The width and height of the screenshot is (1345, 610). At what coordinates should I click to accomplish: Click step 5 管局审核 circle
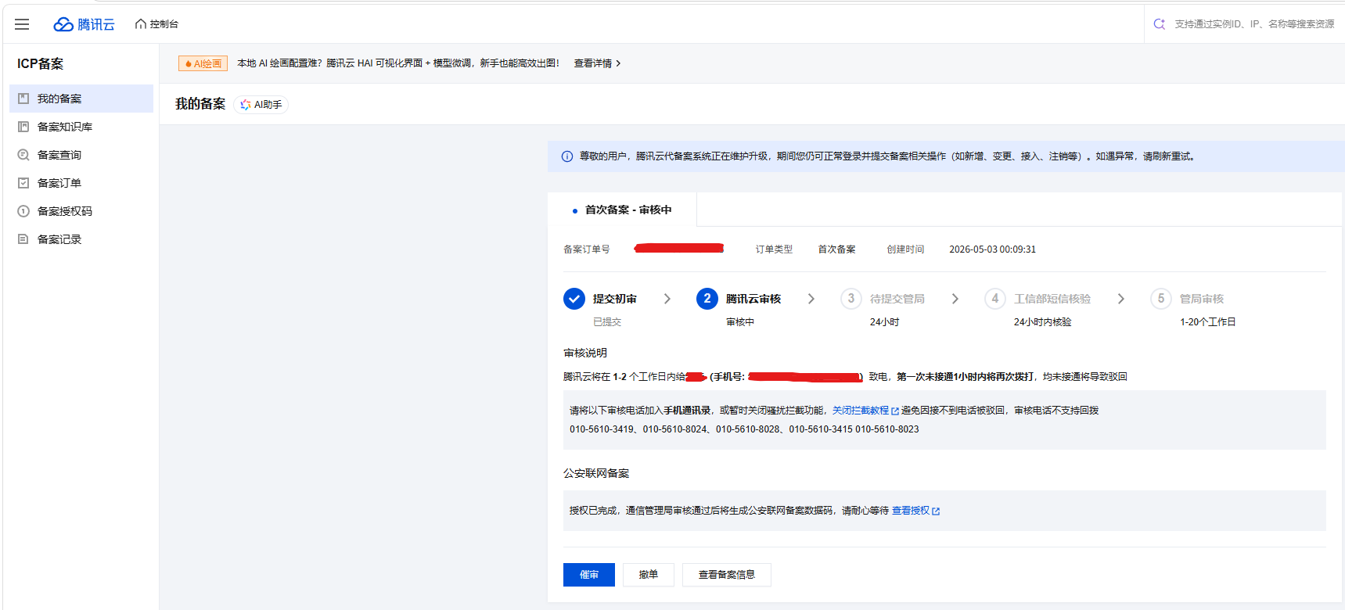(x=1161, y=299)
